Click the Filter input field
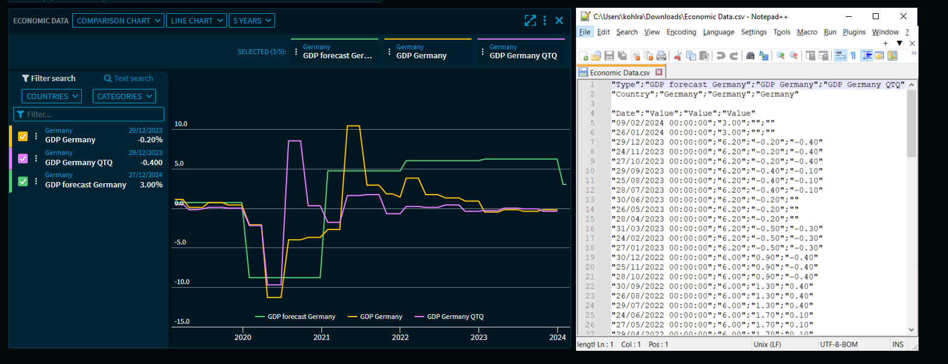948x364 pixels. [x=88, y=114]
